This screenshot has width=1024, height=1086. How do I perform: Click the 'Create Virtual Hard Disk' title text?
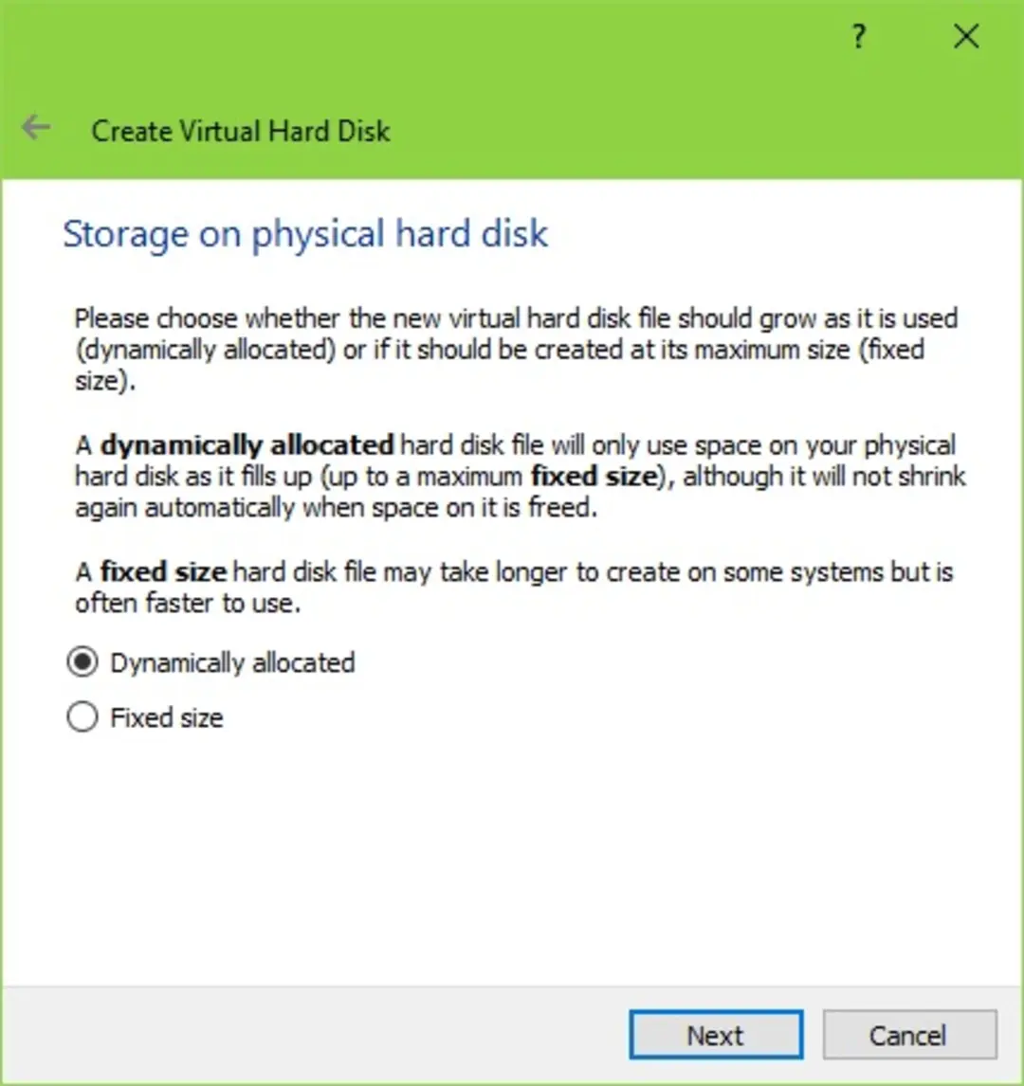point(241,131)
